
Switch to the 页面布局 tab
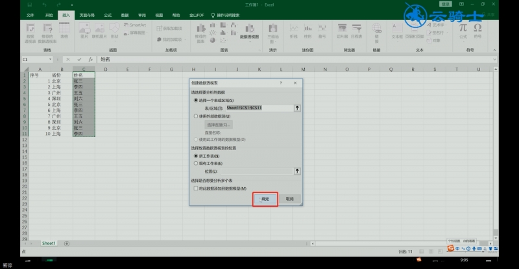click(87, 15)
